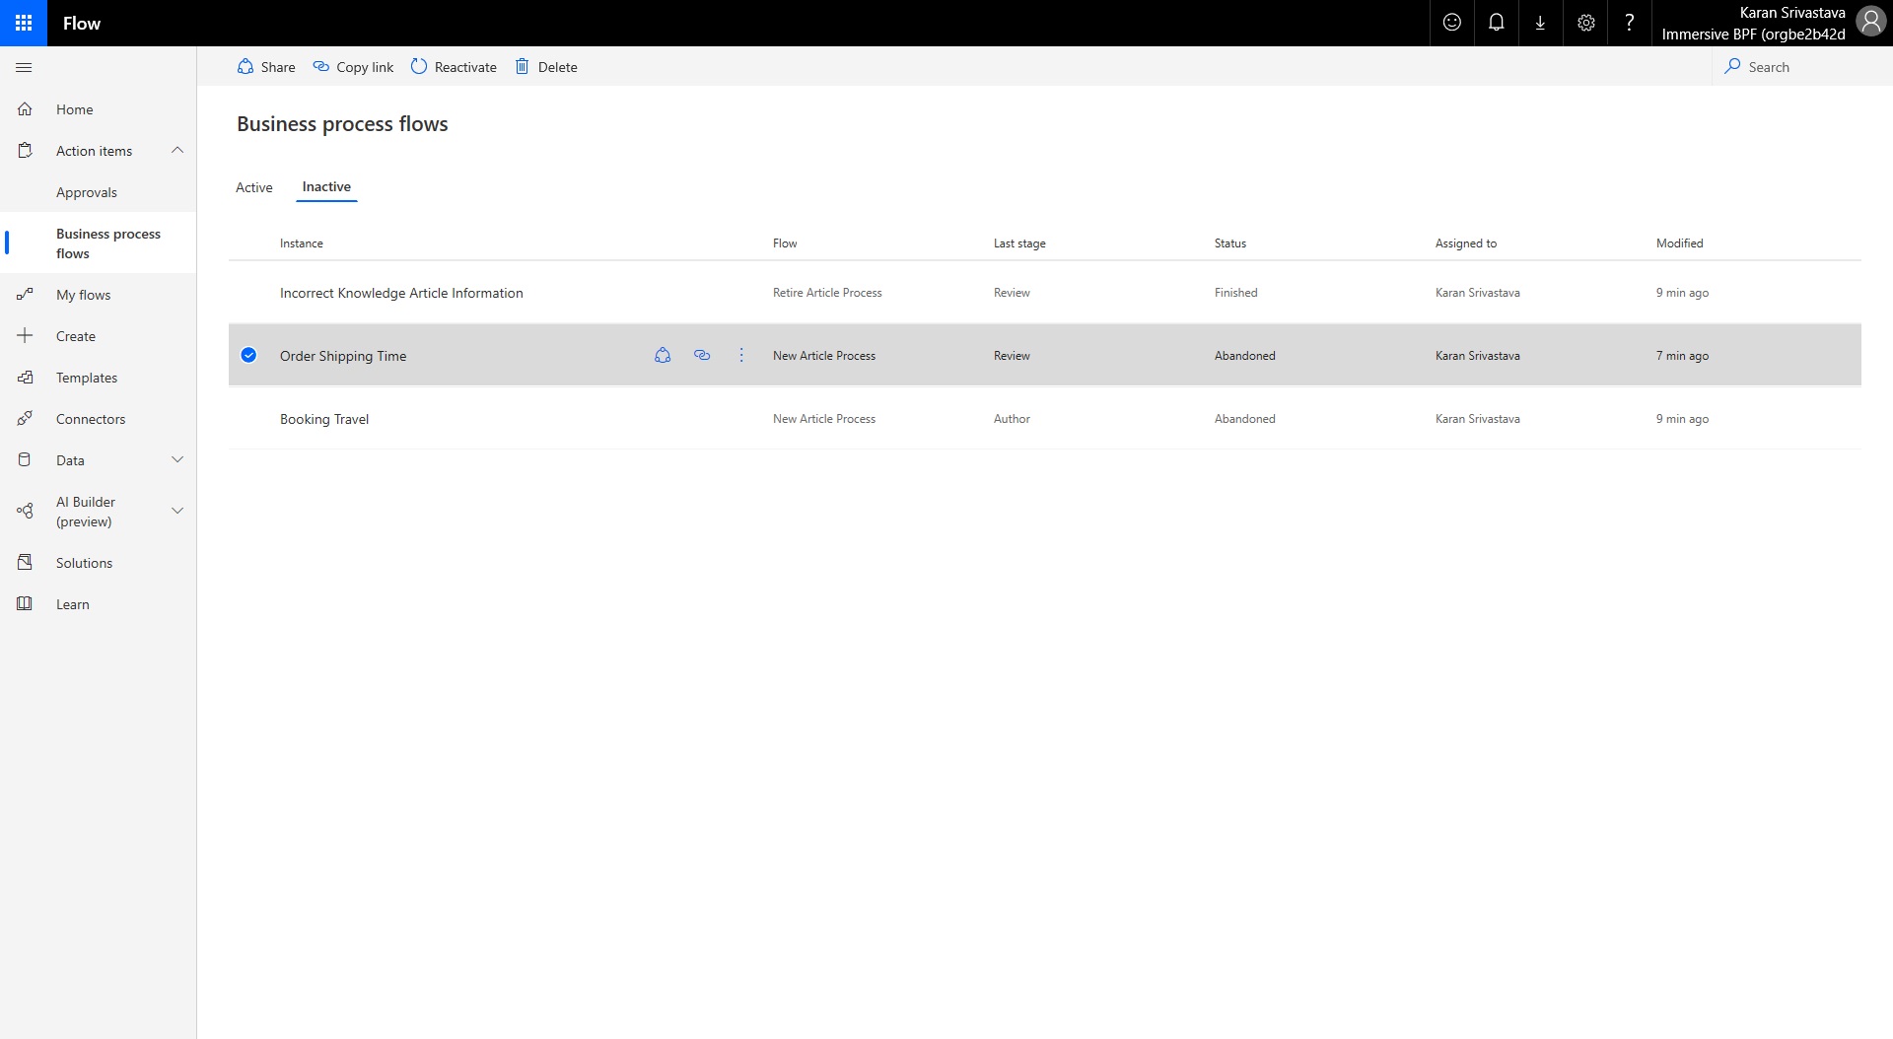This screenshot has height=1039, width=1893.
Task: Click copy link icon in Order Shipping Time row
Action: tap(702, 355)
